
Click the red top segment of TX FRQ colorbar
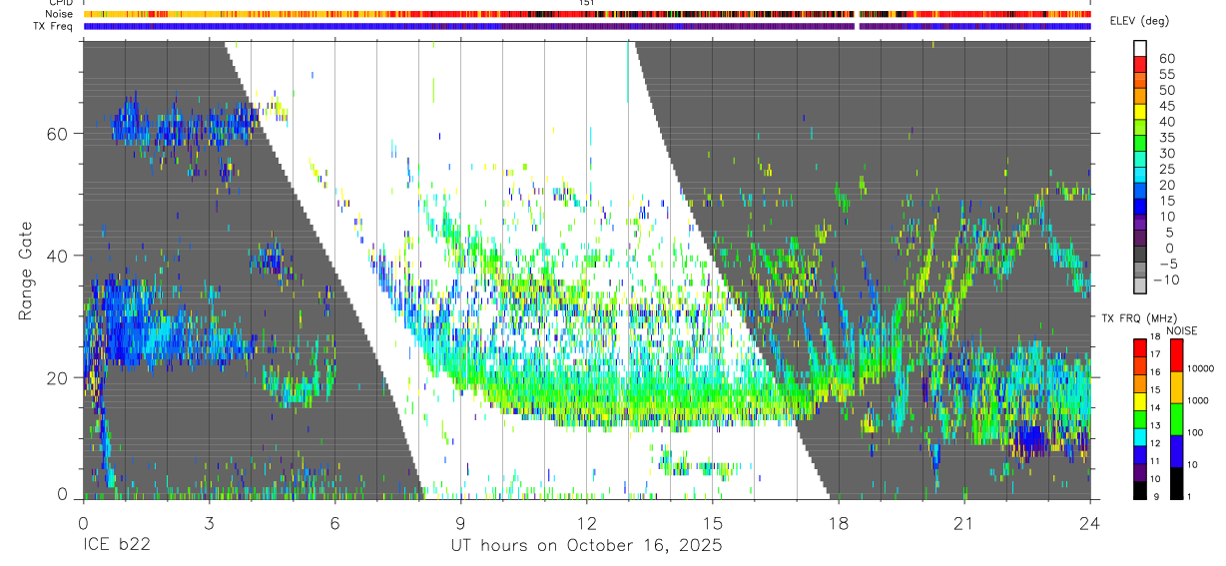[x=1140, y=348]
